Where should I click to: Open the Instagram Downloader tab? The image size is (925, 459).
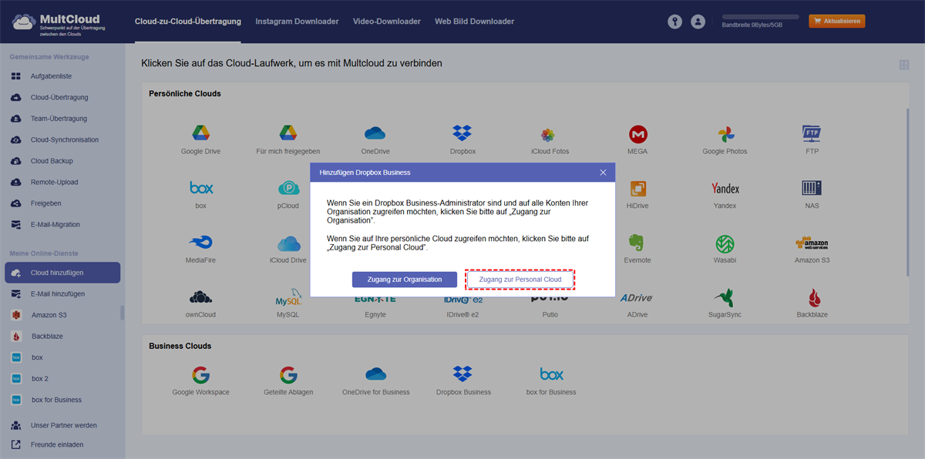click(x=297, y=22)
